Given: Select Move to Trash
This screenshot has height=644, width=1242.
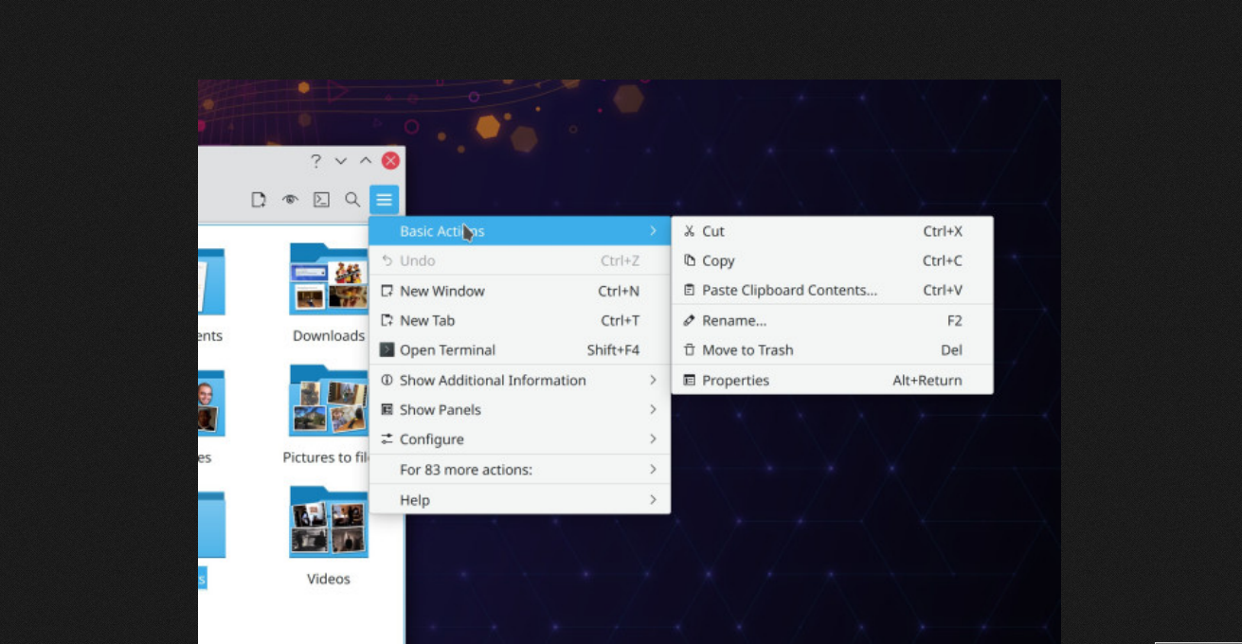Looking at the screenshot, I should coord(833,349).
